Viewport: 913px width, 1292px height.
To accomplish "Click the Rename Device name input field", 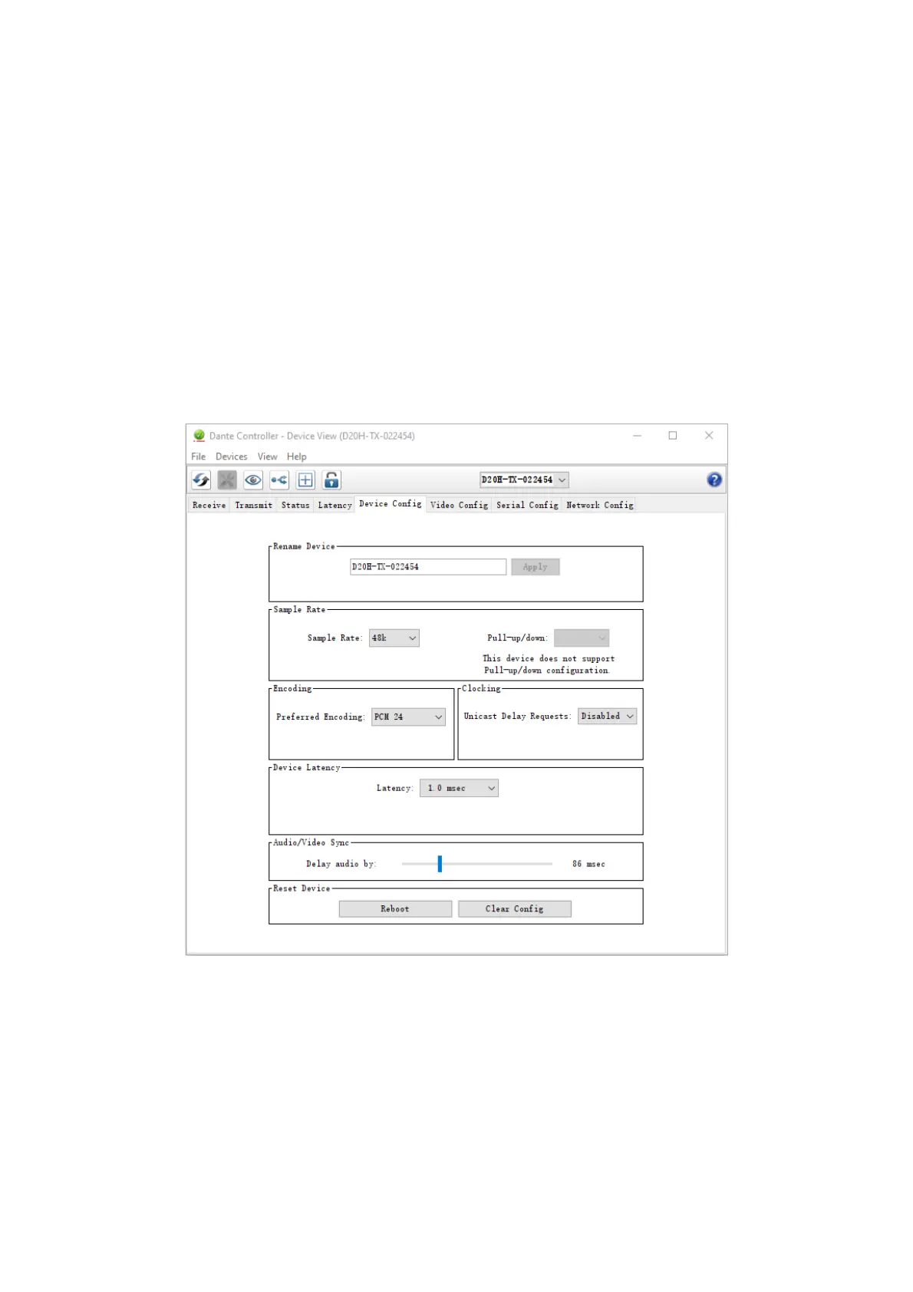I will [x=428, y=567].
